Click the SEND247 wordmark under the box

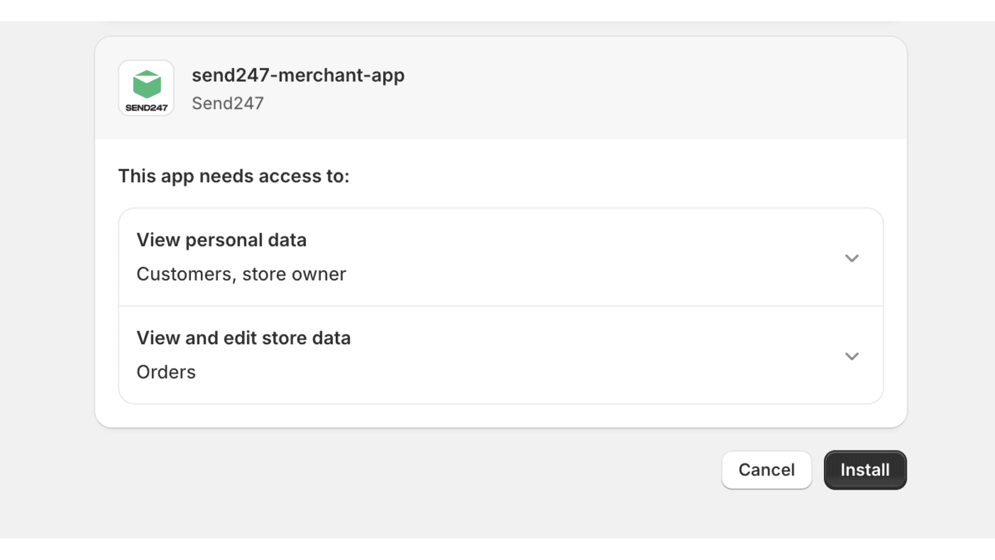[147, 108]
